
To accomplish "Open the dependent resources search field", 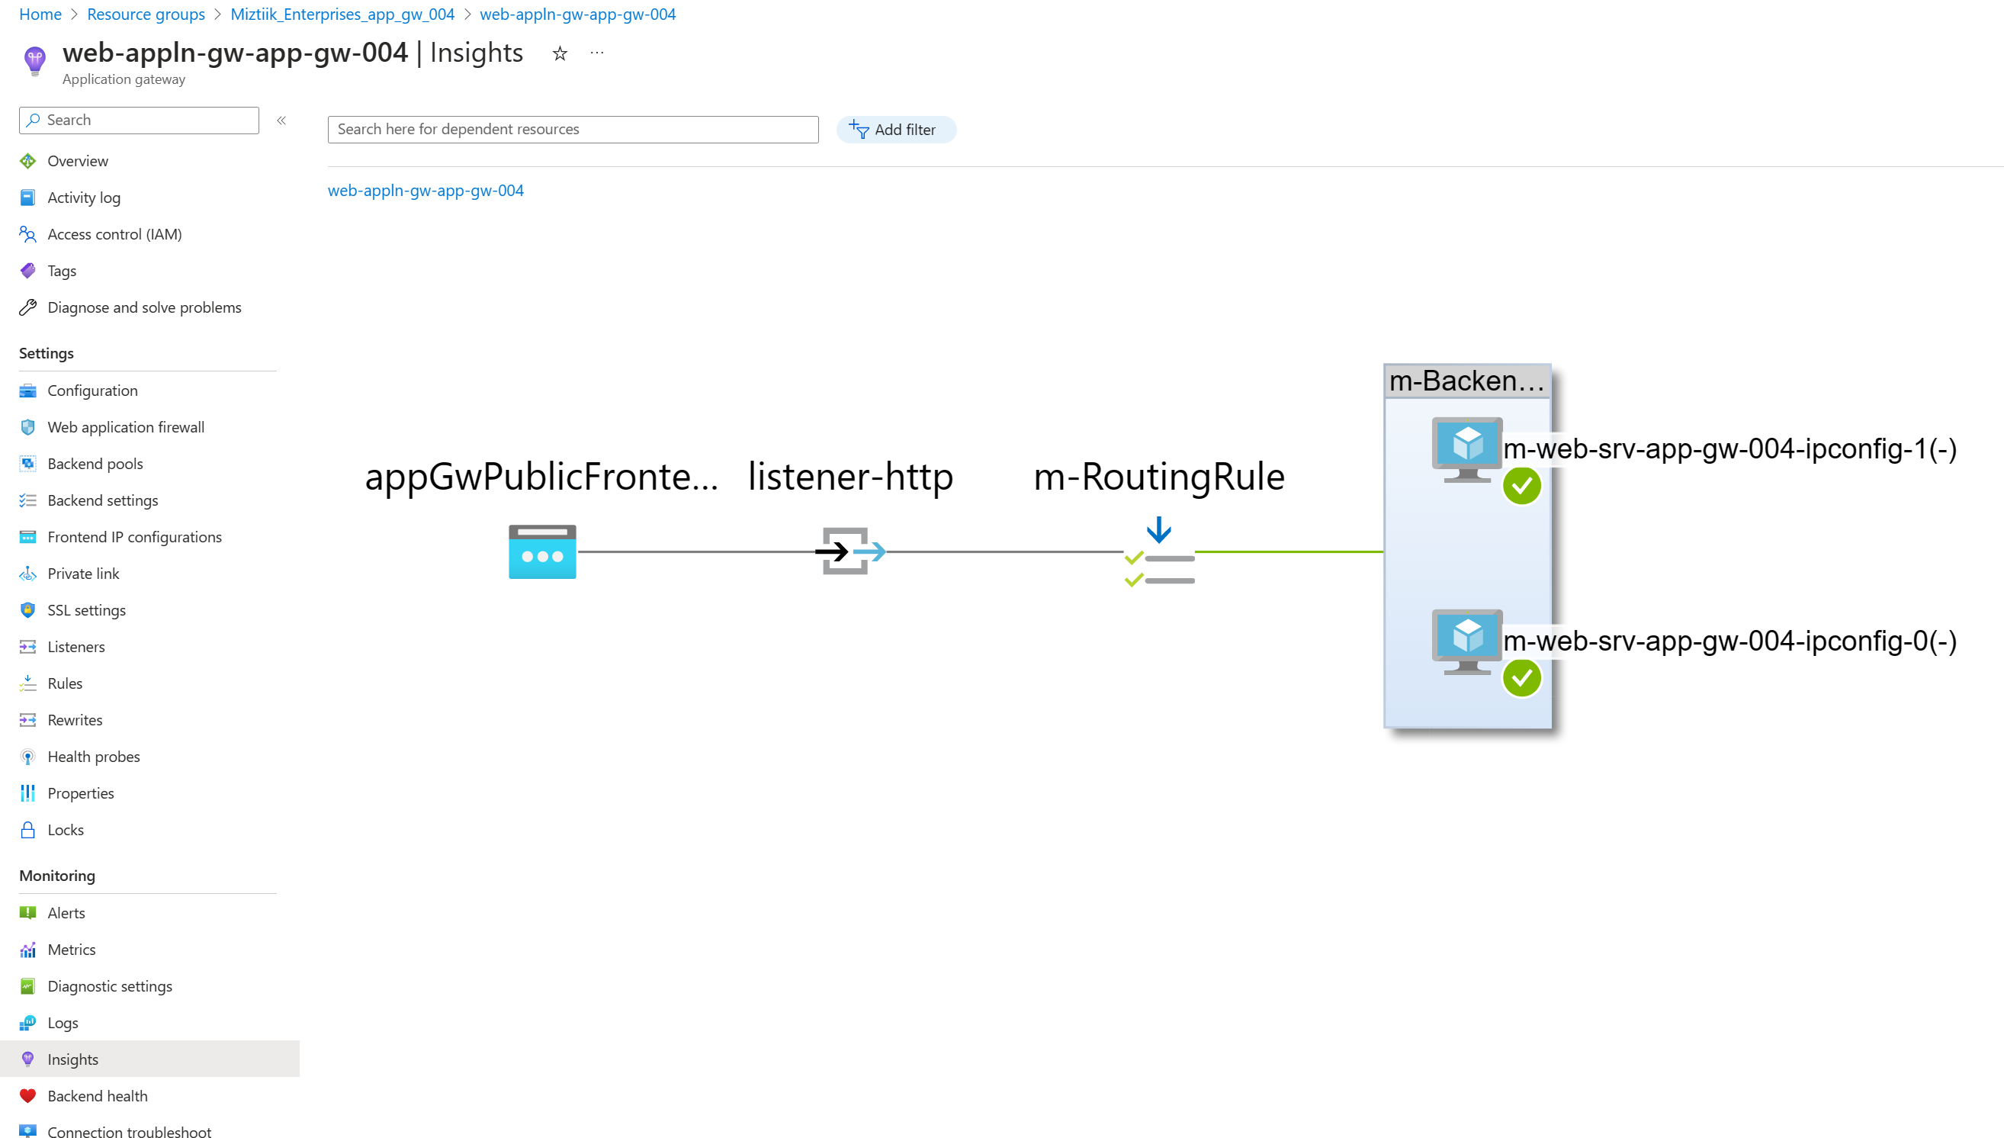I will (x=571, y=130).
